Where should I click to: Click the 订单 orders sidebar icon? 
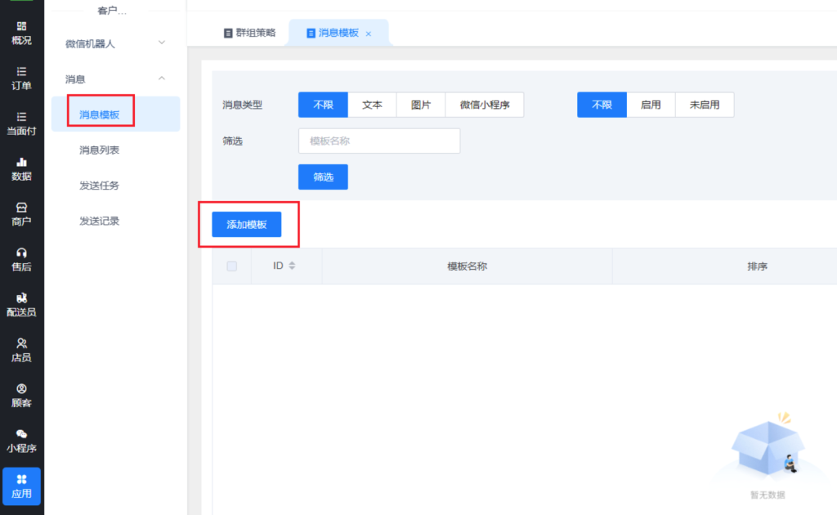pos(21,78)
